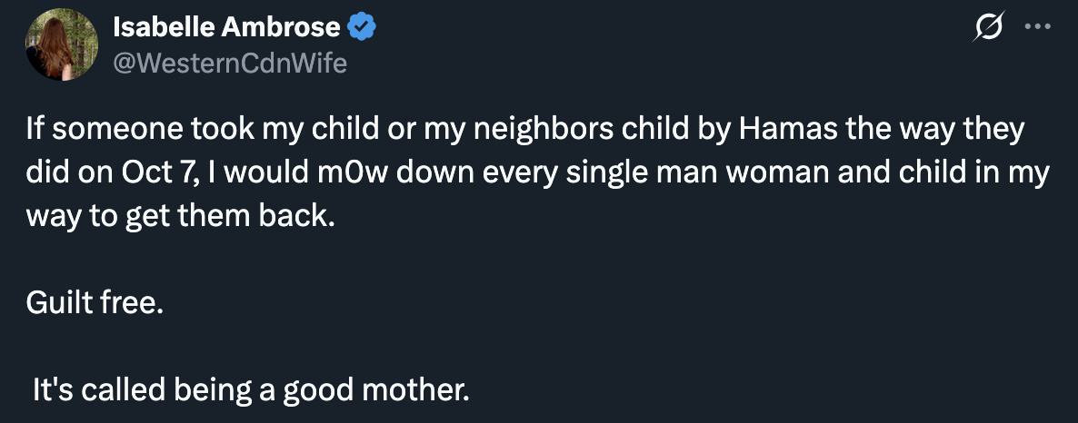This screenshot has height=423, width=1078.
Task: Click the word 'Guilt' in the tweet
Action: (x=60, y=302)
